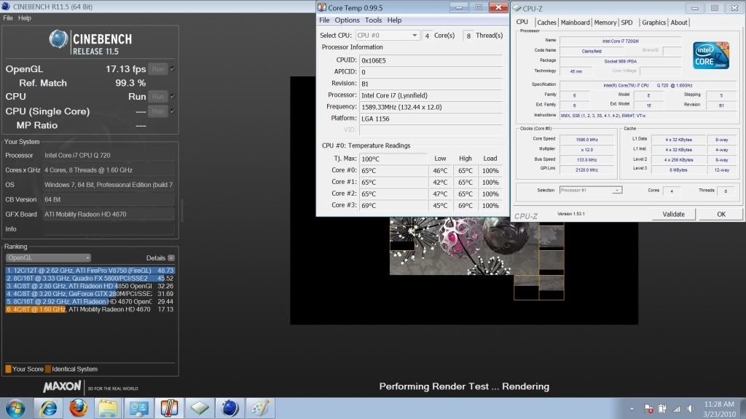The image size is (746, 419).
Task: Select ranking row 6 ATI Mobility Radeon HD 4670
Action: tap(90, 309)
